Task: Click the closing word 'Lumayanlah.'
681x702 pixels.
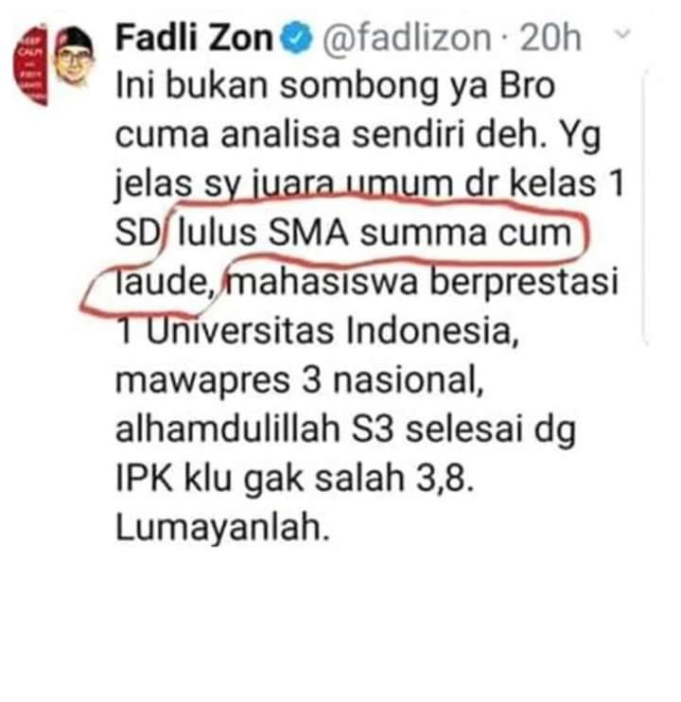Action: 223,529
